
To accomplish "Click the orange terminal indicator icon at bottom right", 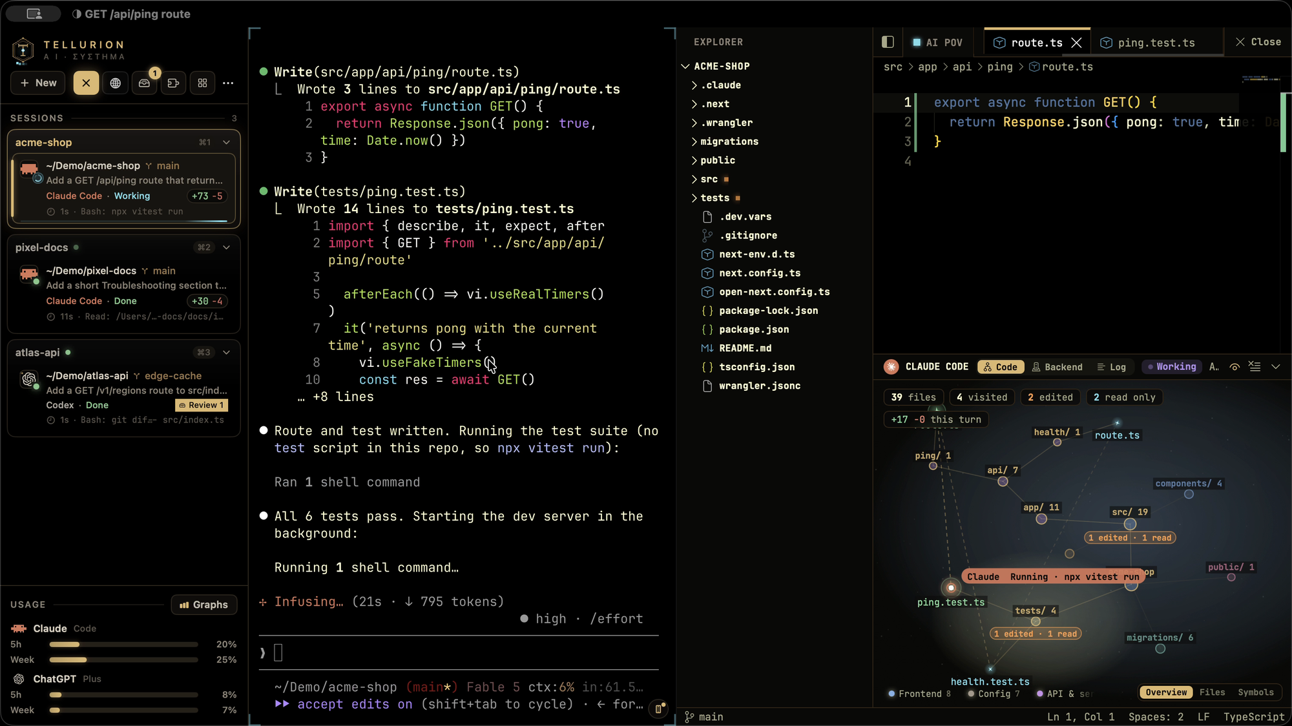I will 658,709.
